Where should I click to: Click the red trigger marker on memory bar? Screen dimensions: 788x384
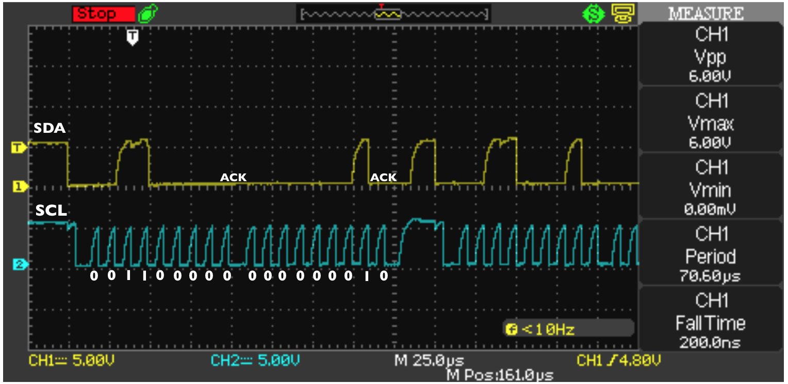pos(382,6)
